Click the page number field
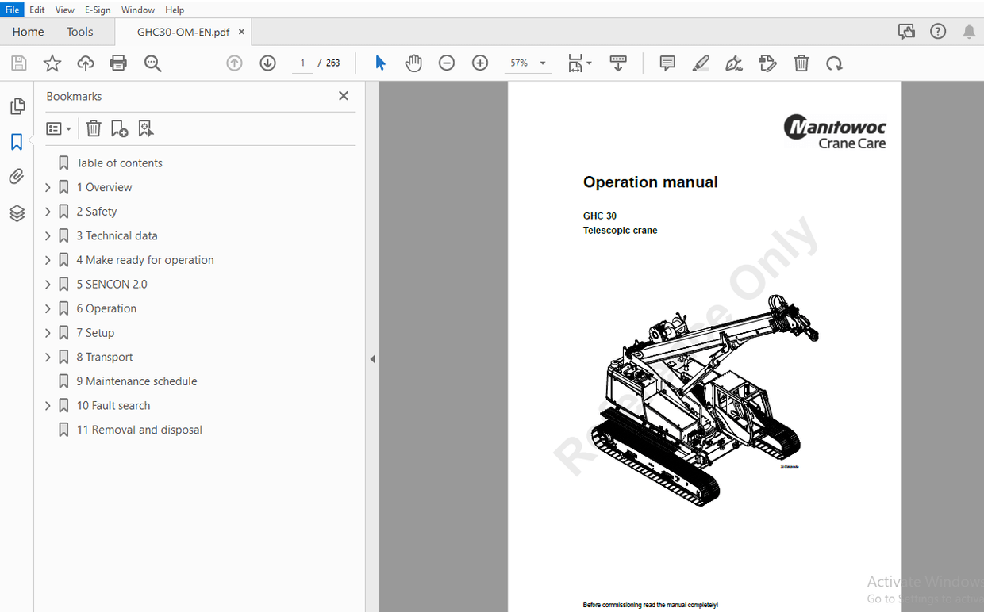Image resolution: width=984 pixels, height=612 pixels. (x=302, y=63)
